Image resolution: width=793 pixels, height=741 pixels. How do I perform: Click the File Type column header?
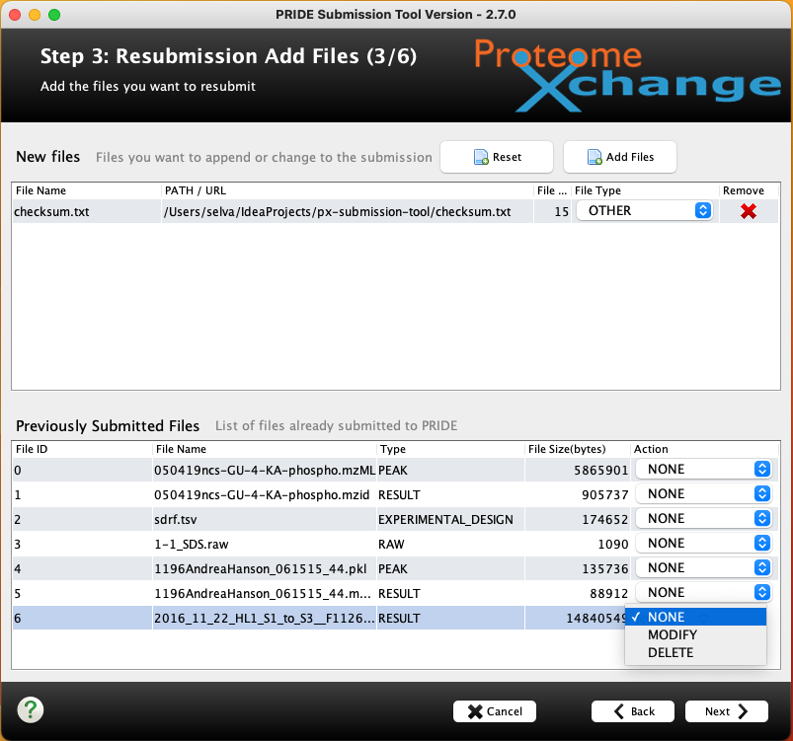click(645, 190)
